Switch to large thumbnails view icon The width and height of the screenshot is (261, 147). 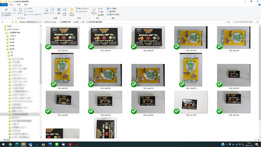point(259,140)
